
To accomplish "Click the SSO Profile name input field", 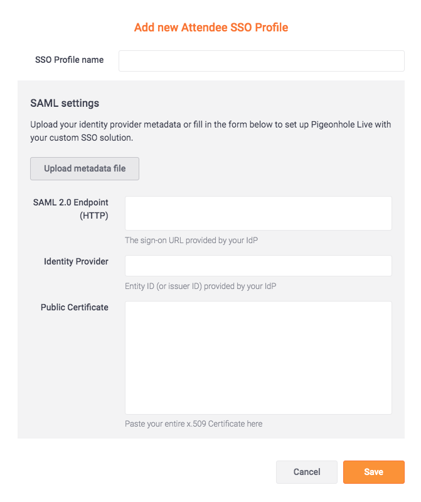I will [261, 61].
